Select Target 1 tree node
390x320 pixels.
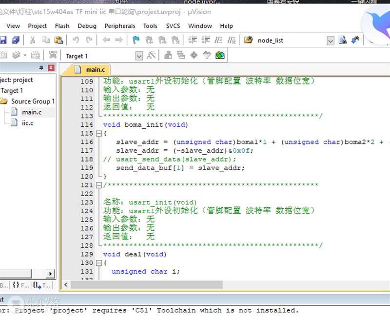point(12,91)
